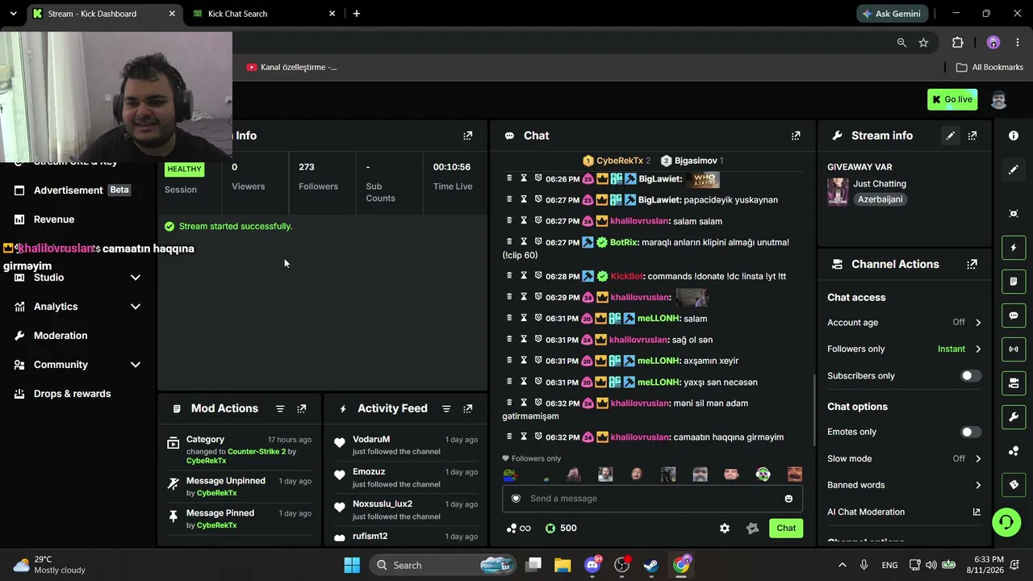The image size is (1033, 581).
Task: Open the Counter-Strike 2 category link
Action: click(257, 452)
